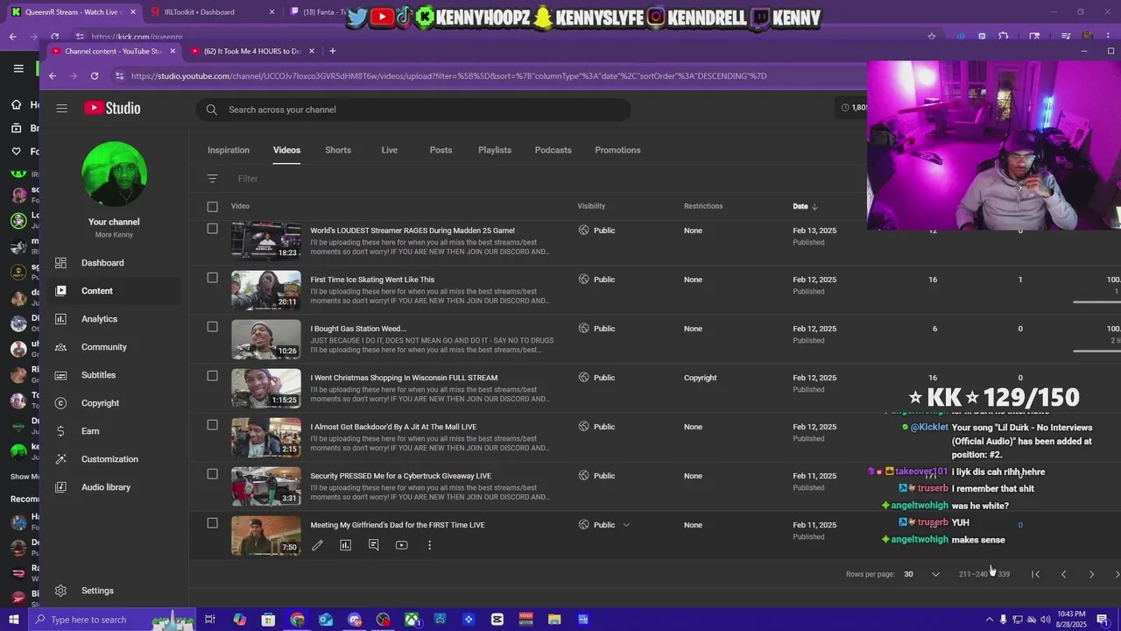
Task: Check the I Bought Gas Station Weed row
Action: (x=212, y=327)
